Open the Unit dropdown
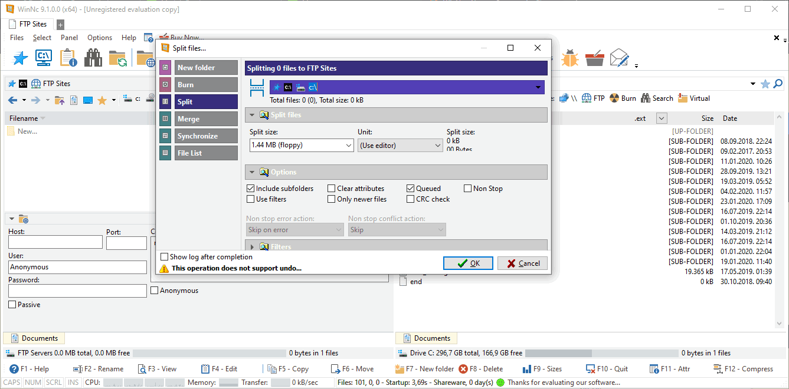The height and width of the screenshot is (389, 789). 400,145
